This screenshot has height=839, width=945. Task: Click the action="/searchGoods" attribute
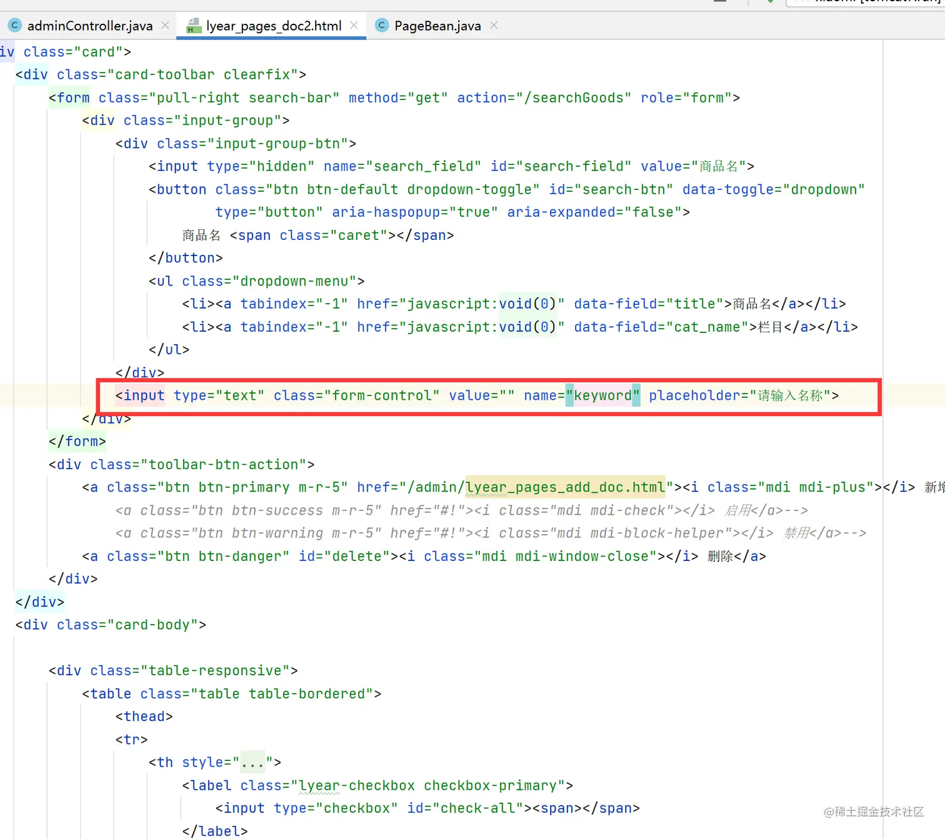tap(544, 97)
